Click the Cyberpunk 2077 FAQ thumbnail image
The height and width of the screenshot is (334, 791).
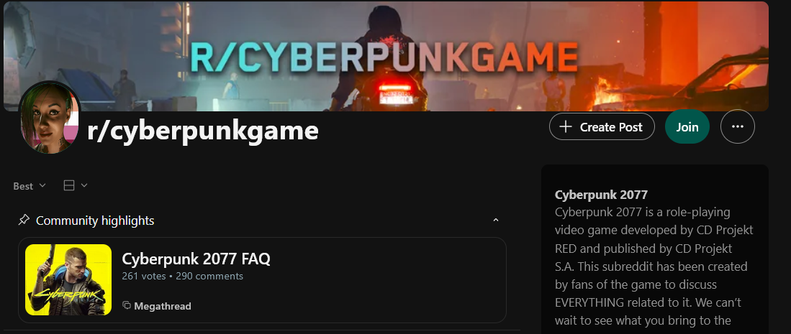click(68, 279)
